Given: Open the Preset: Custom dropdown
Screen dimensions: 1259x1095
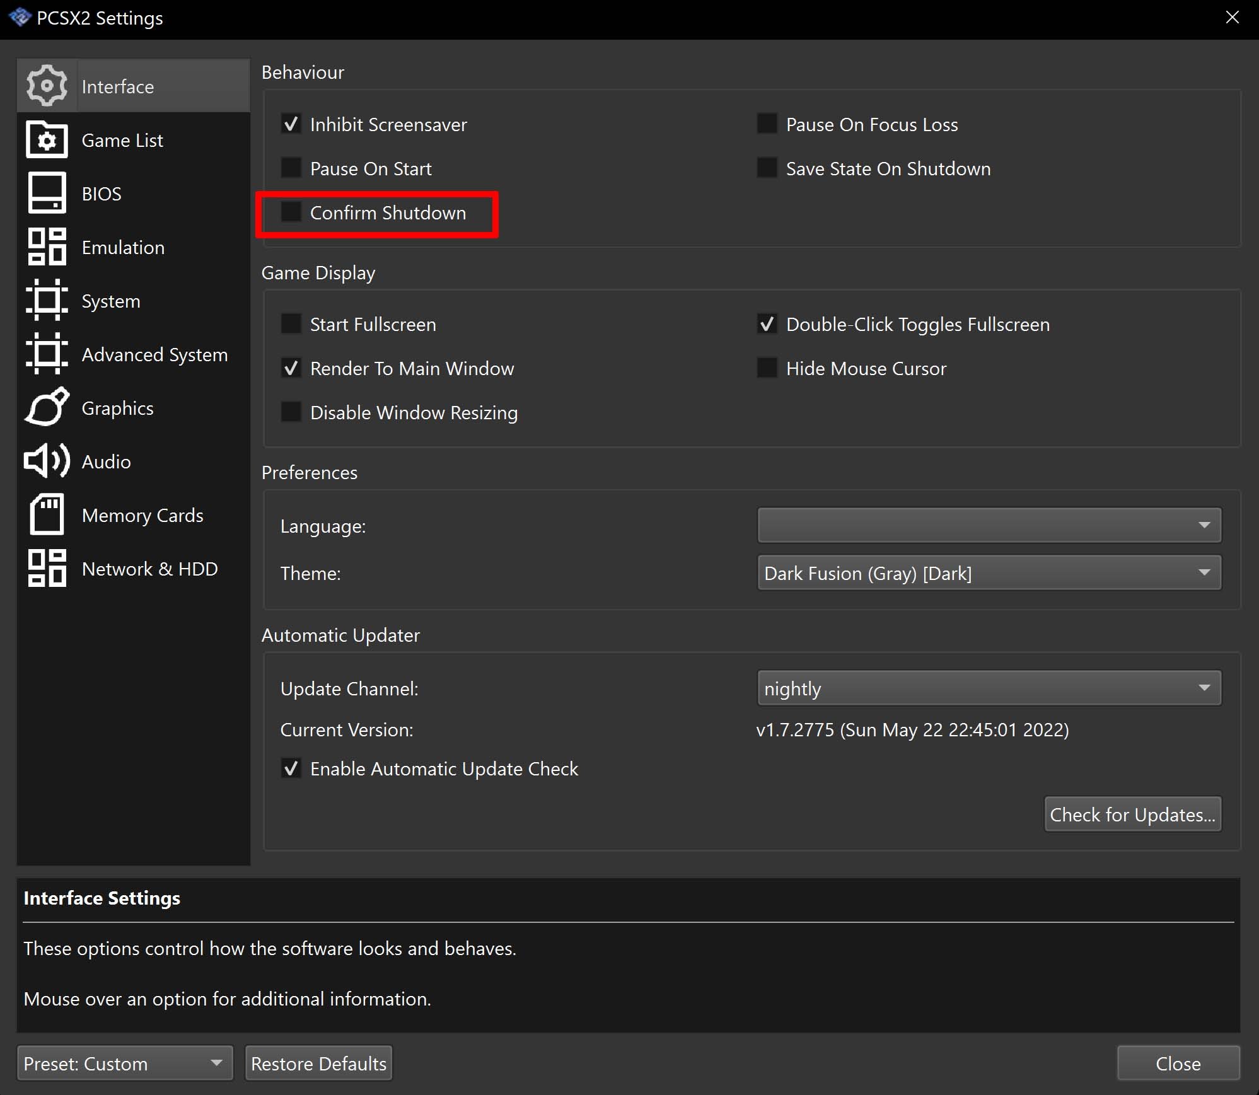Looking at the screenshot, I should pyautogui.click(x=125, y=1063).
